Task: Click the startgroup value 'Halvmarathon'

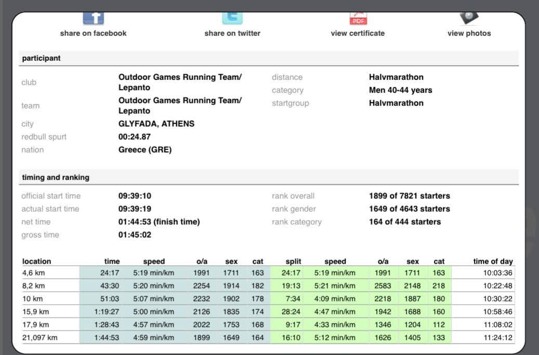Action: pyautogui.click(x=396, y=103)
